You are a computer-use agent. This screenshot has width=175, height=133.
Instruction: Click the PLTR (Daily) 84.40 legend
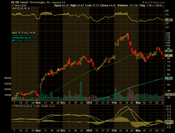pos(25,33)
